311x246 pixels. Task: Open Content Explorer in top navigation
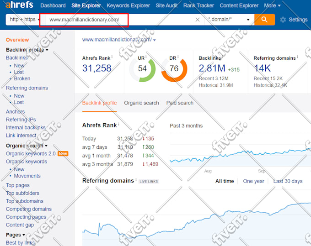coord(239,5)
